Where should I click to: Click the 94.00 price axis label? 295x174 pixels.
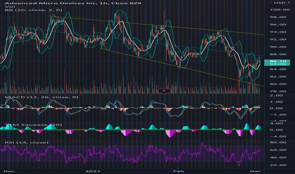tap(278, 32)
